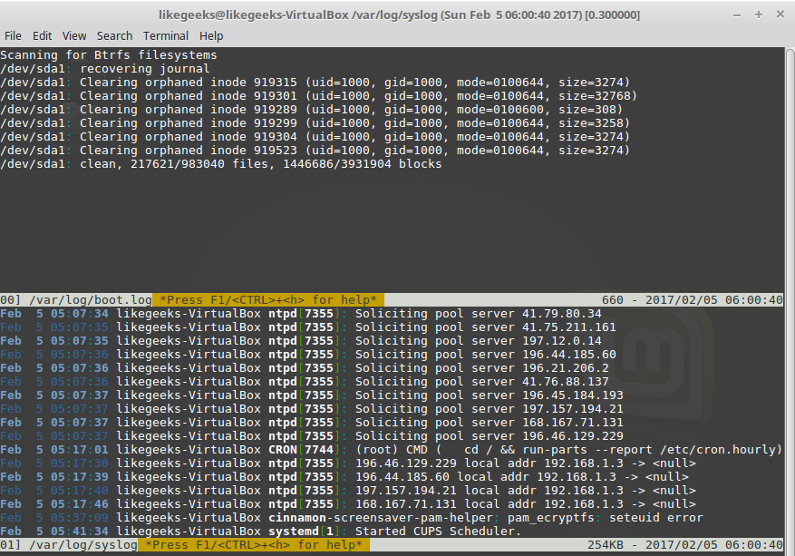
Task: Click the '196.44.185.60 local addr' line
Action: click(344, 477)
